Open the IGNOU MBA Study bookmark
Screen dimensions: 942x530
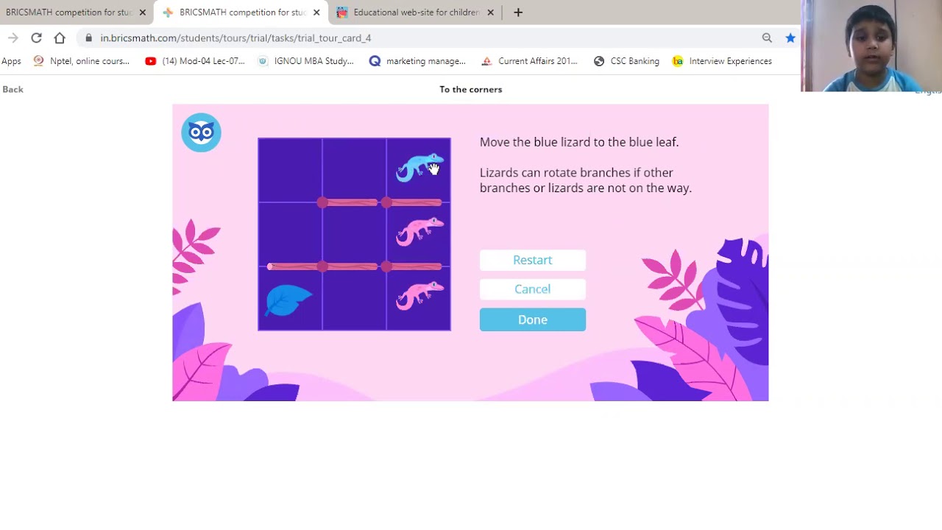(x=305, y=61)
